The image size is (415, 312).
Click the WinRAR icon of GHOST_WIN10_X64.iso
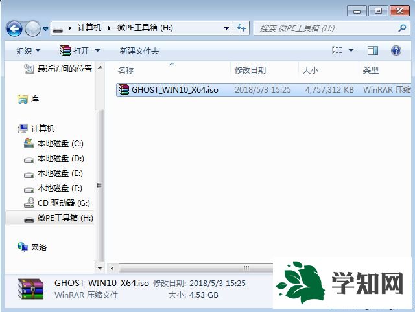[x=124, y=89]
